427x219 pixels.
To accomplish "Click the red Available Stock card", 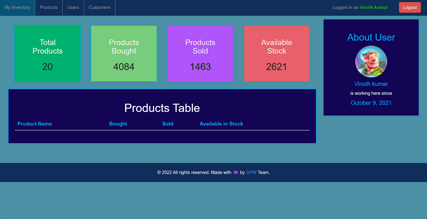I will pos(276,54).
